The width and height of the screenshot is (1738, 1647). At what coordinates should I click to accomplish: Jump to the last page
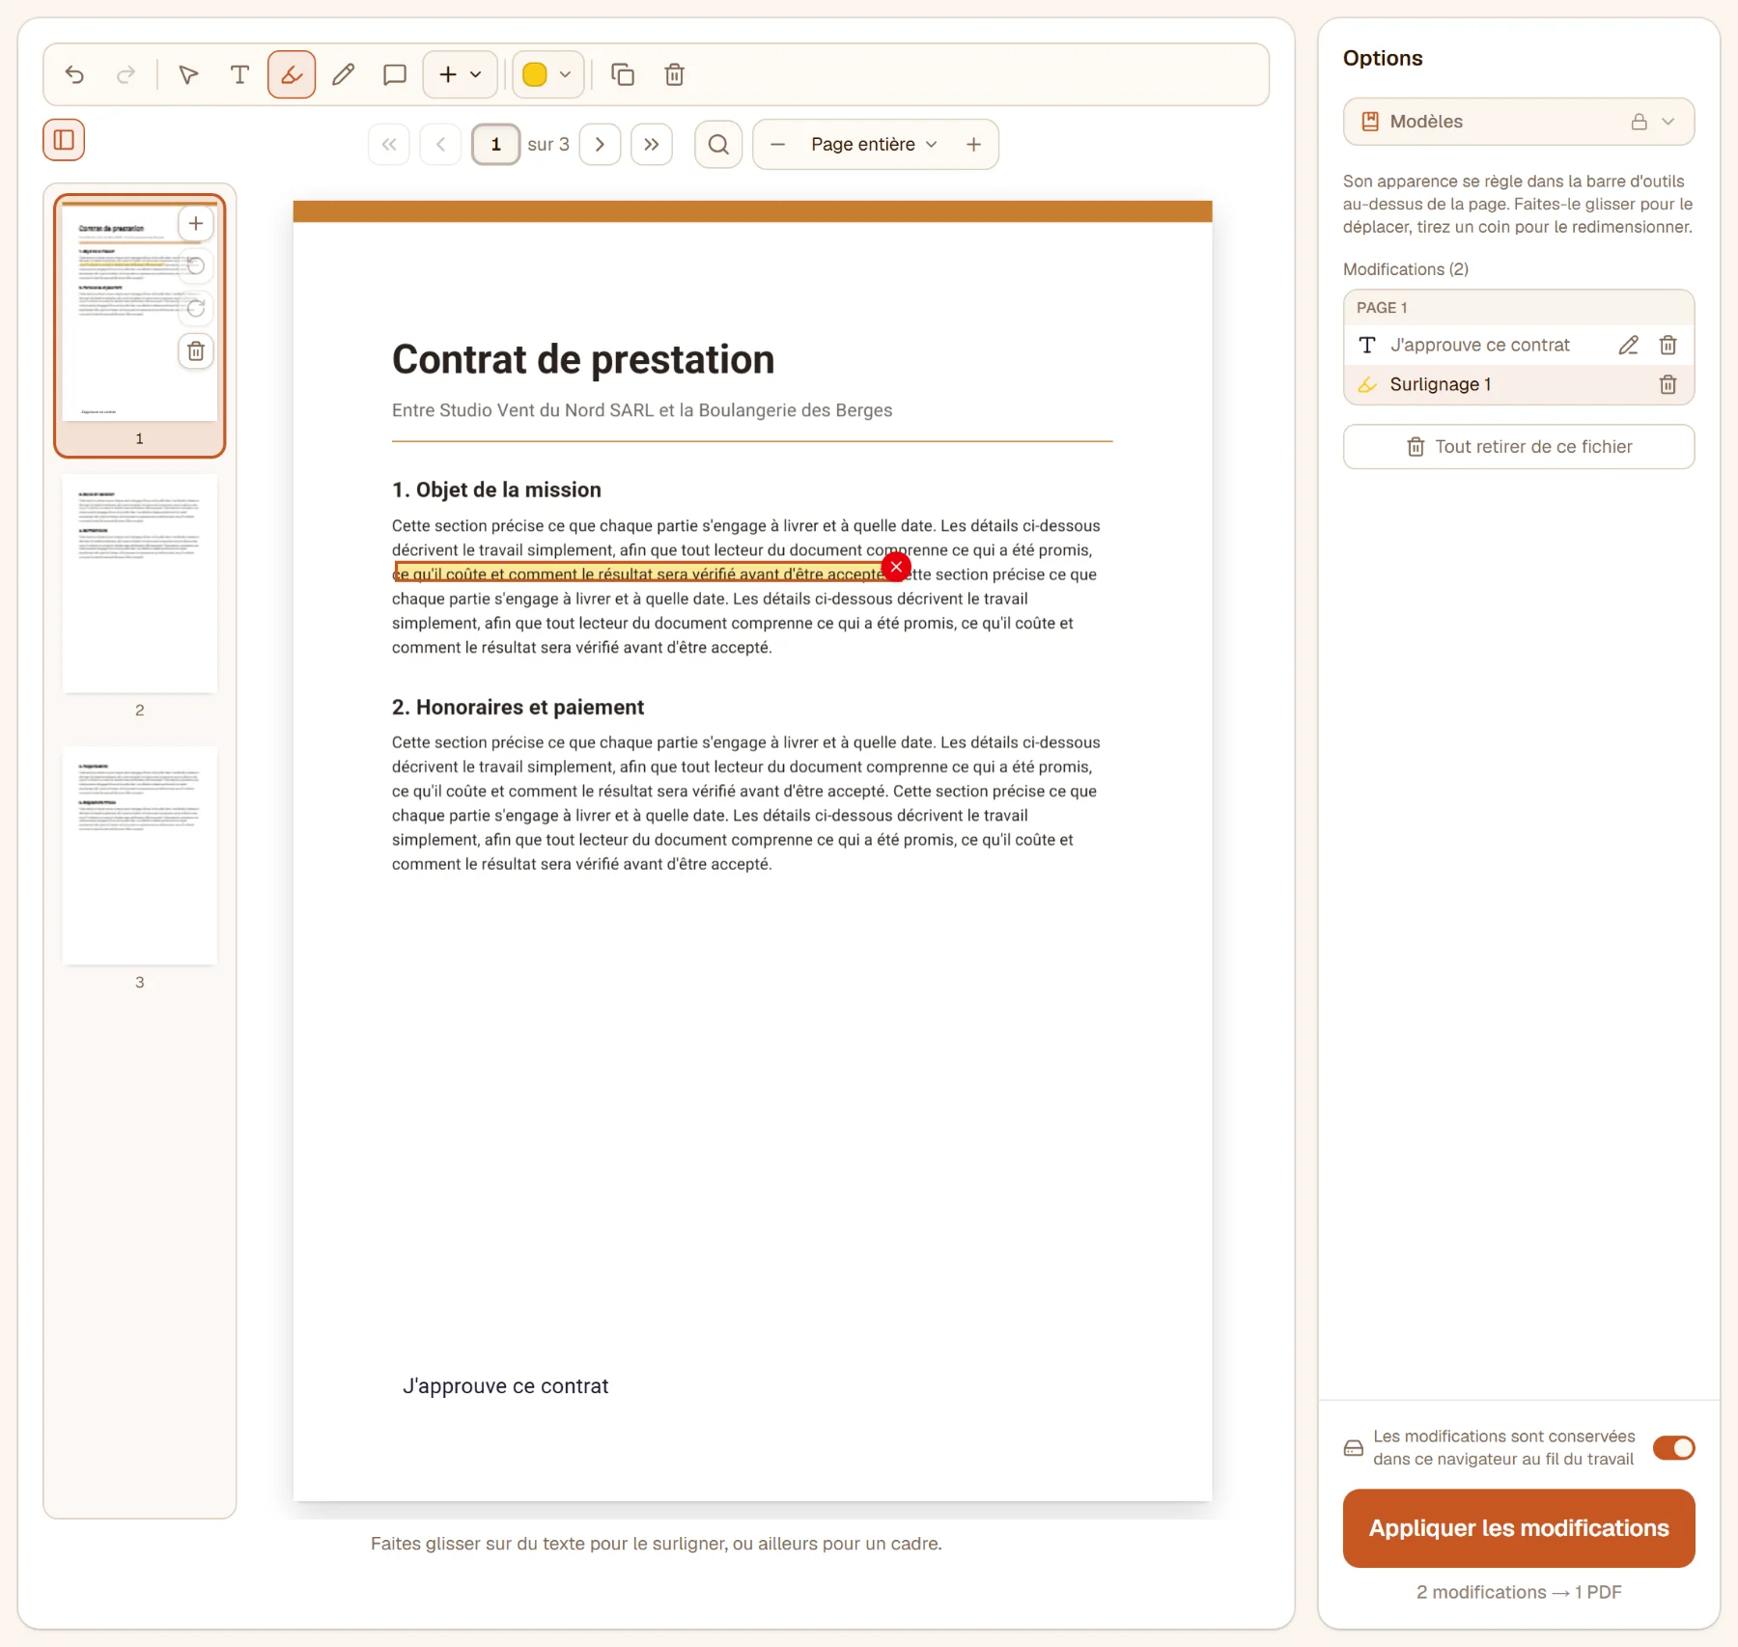tap(652, 144)
